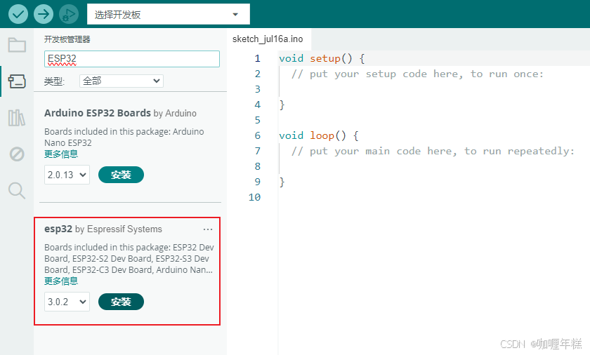Install Arduino ESP32 Boards with 安装
This screenshot has width=590, height=355.
[x=121, y=175]
